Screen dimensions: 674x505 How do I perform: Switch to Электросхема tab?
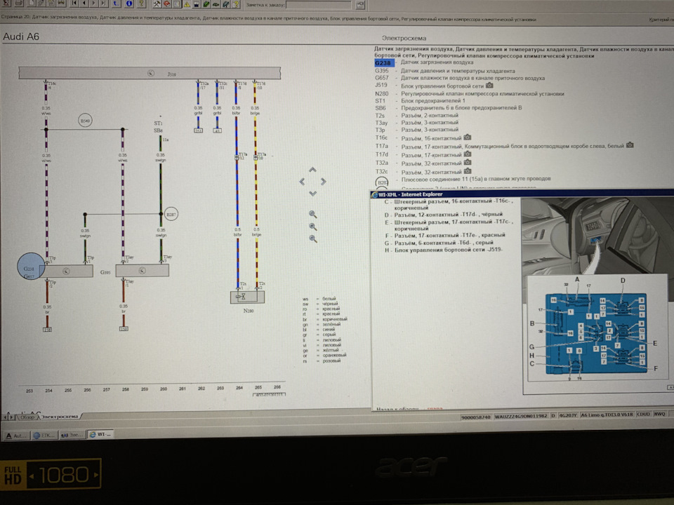click(x=60, y=417)
